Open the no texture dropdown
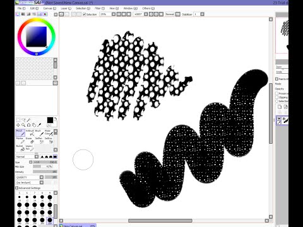The height and width of the screenshot is (227, 303). click(x=42, y=182)
